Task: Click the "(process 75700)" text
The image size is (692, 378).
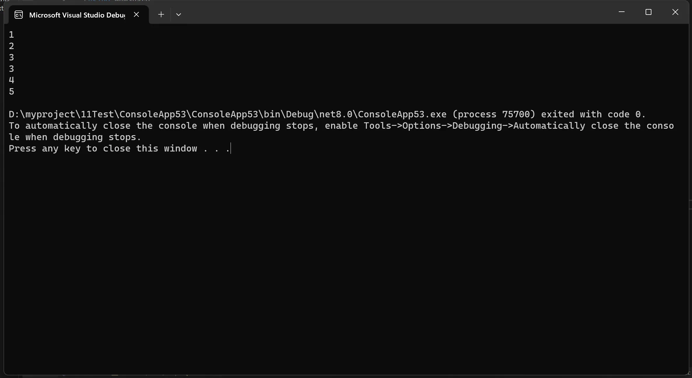Action: pos(494,114)
